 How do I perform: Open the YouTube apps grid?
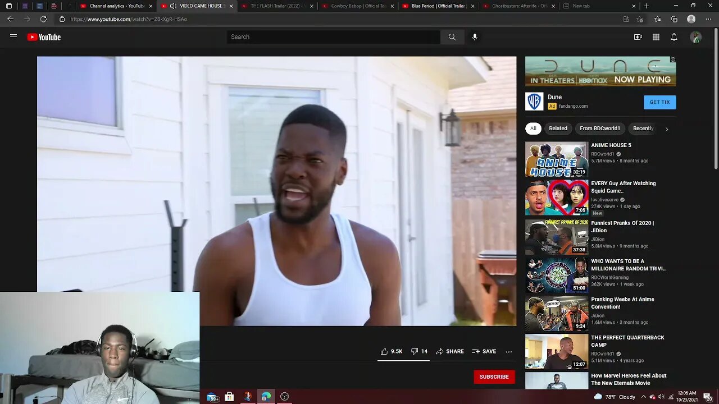click(656, 37)
